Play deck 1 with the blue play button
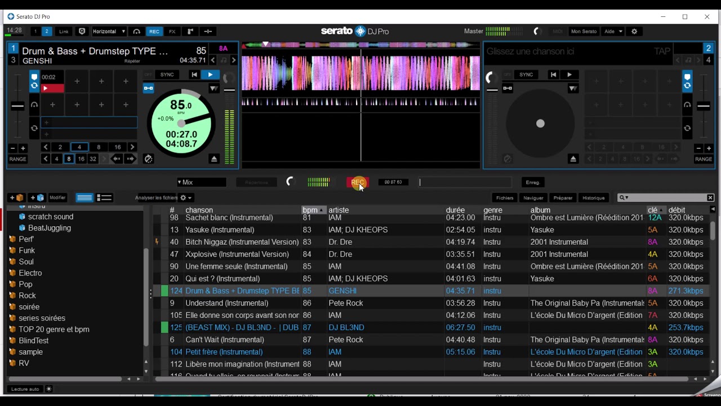721x406 pixels. tap(210, 74)
